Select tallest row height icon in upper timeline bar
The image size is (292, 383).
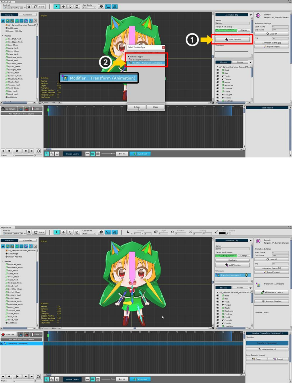(x=98, y=154)
